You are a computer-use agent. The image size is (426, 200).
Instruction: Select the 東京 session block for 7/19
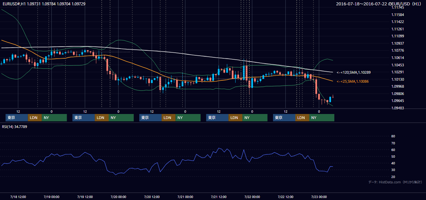click(x=84, y=118)
